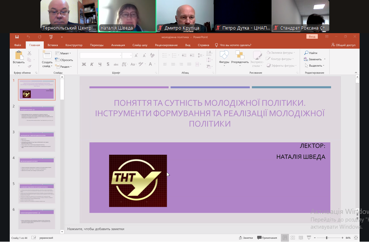Toggle Notes (Заметки) pane in status bar
369x242 pixels.
(x=246, y=238)
